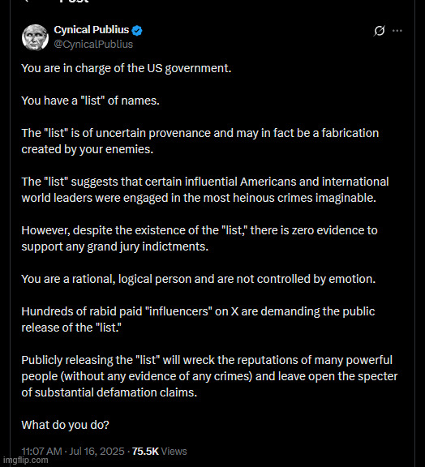The image size is (425, 467).
Task: Open the three-dot more options menu
Action: click(x=397, y=31)
